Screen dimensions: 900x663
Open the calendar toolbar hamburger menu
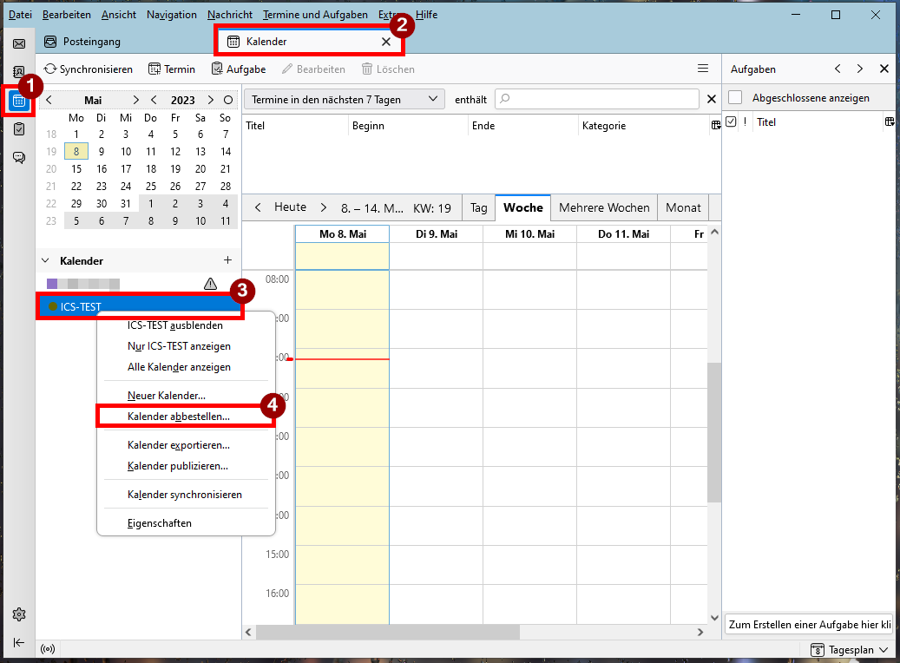click(702, 69)
